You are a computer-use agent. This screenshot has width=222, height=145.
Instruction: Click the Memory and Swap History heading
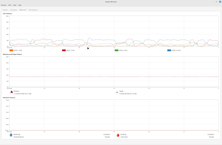12,54
